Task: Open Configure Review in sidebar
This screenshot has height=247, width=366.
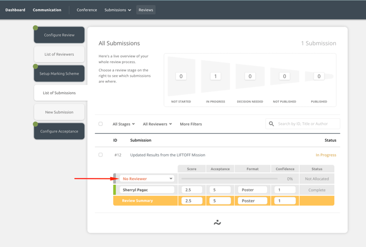Action: click(x=60, y=35)
